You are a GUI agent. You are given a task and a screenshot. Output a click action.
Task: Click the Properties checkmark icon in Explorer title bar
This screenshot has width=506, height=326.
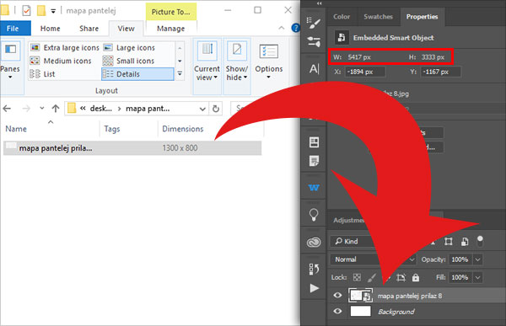26,11
